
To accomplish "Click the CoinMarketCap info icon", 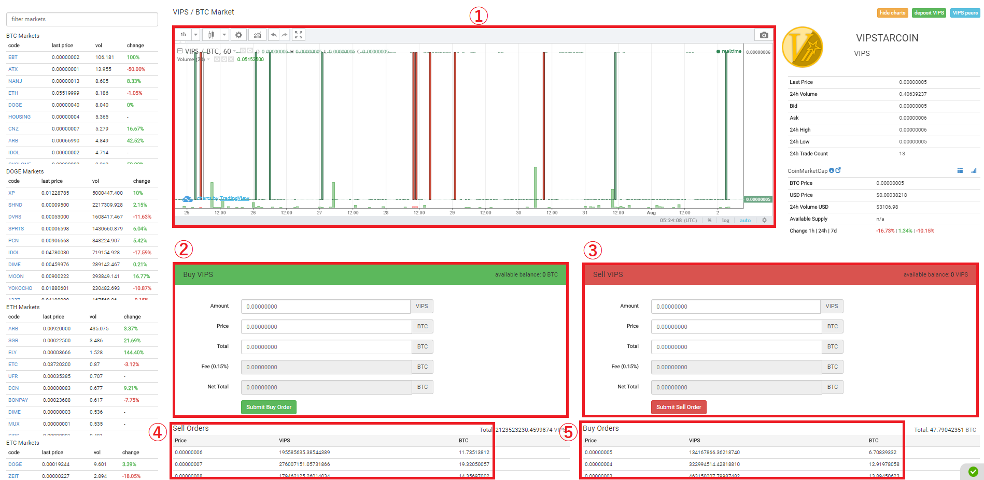I will pyautogui.click(x=832, y=170).
